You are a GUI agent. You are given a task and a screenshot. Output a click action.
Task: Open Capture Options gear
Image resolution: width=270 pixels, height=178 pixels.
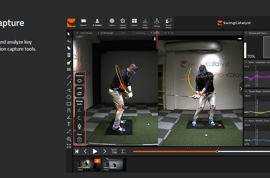(x=123, y=23)
